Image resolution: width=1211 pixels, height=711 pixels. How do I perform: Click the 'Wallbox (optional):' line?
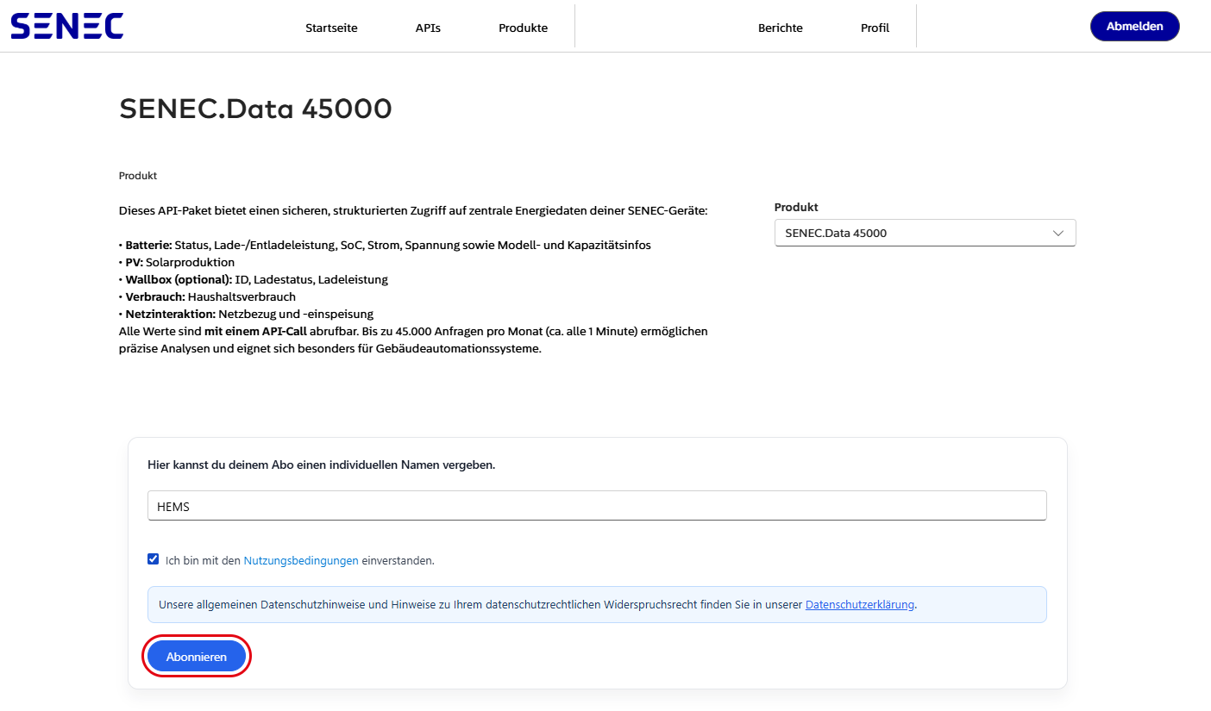click(x=254, y=279)
